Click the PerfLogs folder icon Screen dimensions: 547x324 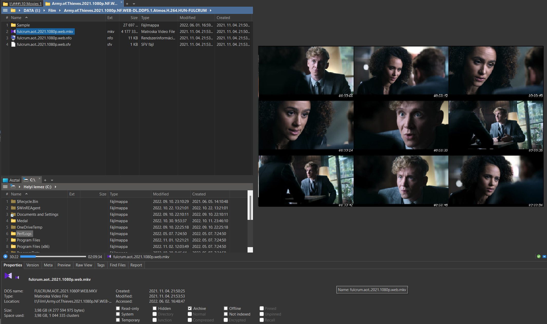[x=13, y=234]
